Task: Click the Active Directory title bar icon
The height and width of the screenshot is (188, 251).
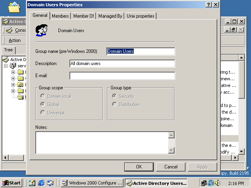Action: [5, 22]
